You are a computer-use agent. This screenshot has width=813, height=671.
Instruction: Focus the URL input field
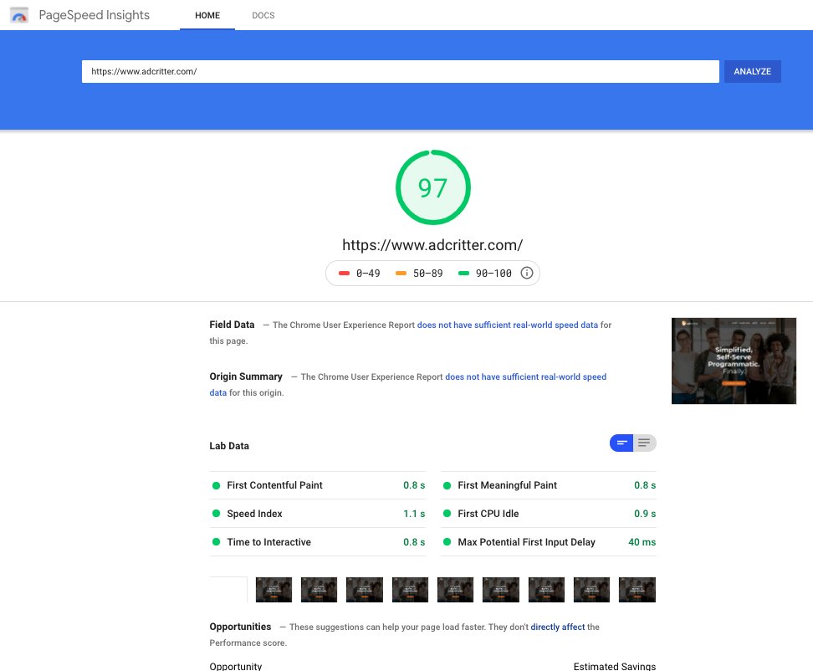pos(401,72)
